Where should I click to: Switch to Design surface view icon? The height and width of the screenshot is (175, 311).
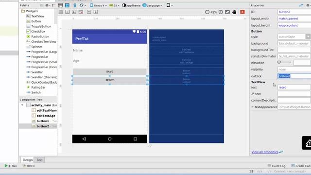tap(60, 5)
